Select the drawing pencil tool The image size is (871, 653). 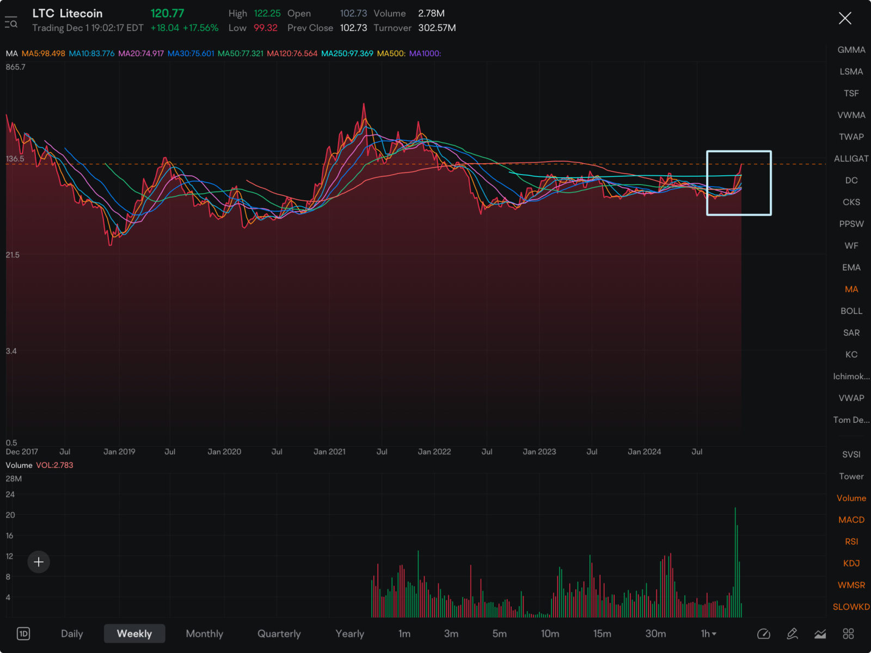(x=792, y=633)
